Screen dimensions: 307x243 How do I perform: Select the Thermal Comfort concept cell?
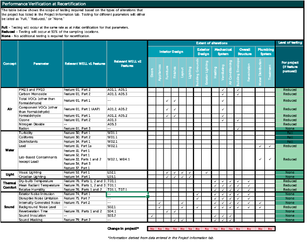9,185
